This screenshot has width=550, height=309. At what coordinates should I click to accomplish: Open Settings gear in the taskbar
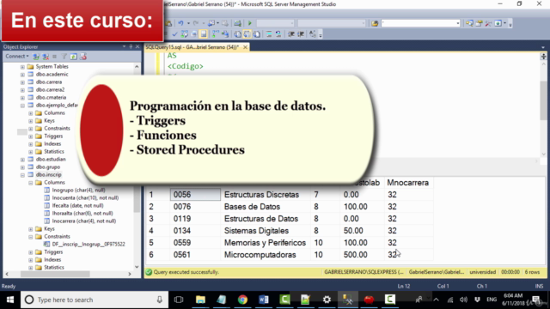pos(327,300)
